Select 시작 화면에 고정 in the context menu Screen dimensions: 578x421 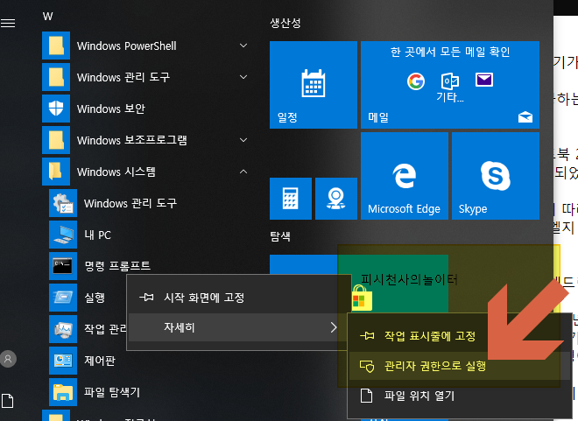click(x=237, y=298)
